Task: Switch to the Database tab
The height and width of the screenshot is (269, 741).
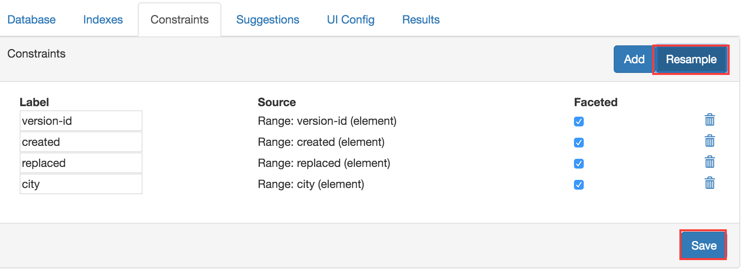Action: [32, 19]
